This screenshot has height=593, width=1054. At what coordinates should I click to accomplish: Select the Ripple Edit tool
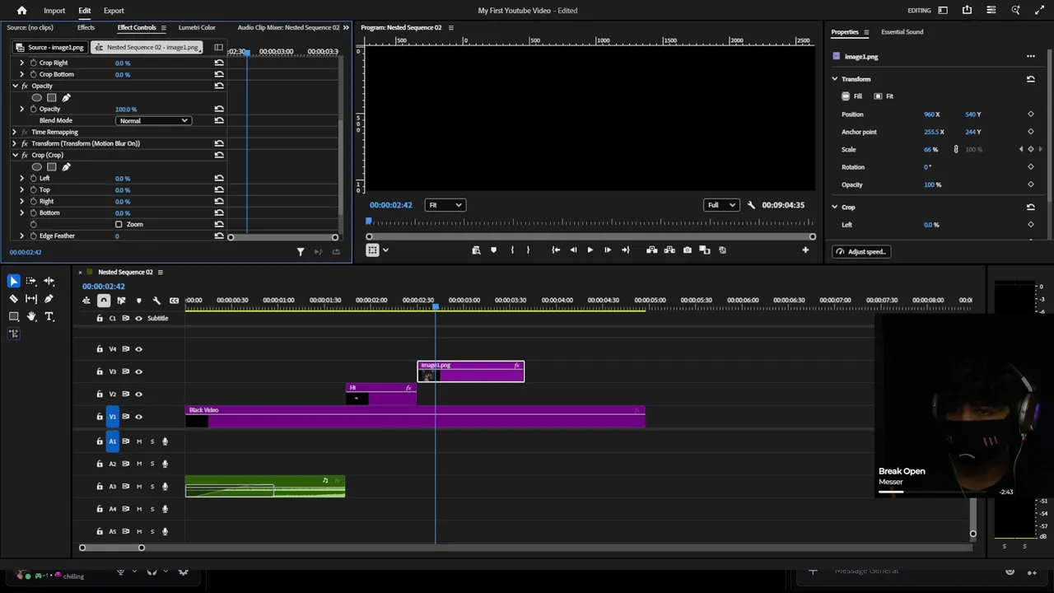coord(49,281)
